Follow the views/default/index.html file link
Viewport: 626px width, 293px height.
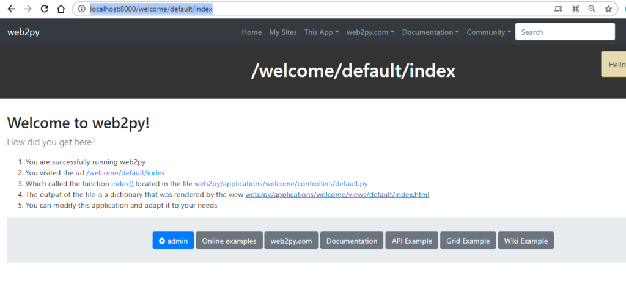[337, 195]
